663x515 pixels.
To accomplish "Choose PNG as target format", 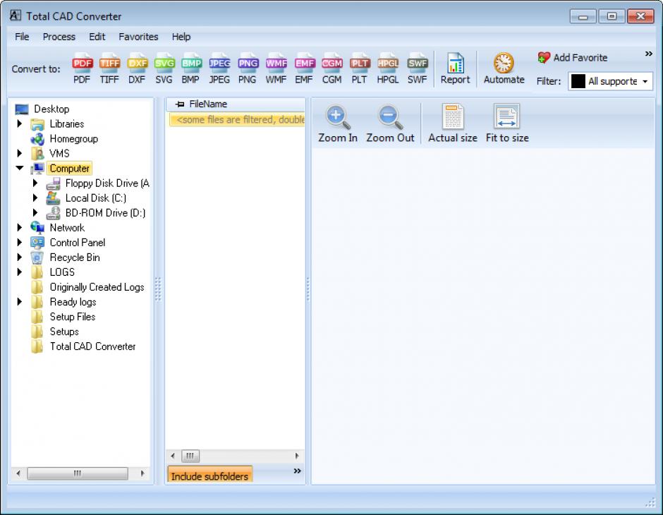I will click(x=248, y=68).
